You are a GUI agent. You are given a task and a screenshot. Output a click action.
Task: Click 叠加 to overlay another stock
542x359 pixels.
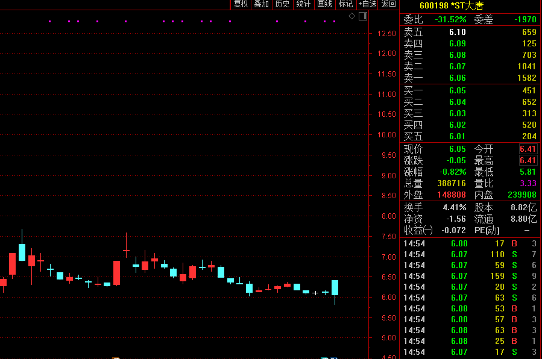[x=261, y=4]
